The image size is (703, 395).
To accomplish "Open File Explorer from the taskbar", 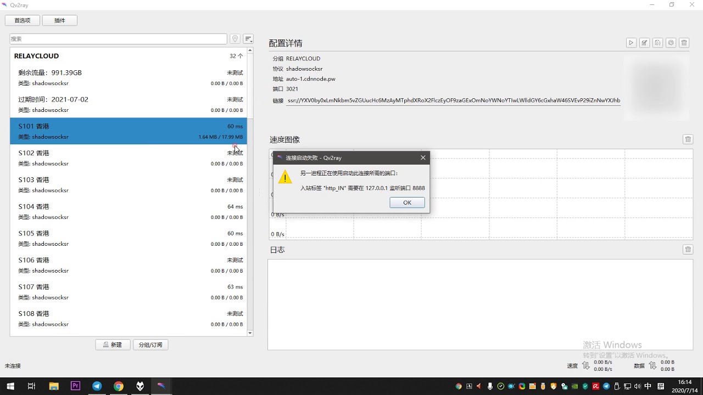I will 54,386.
